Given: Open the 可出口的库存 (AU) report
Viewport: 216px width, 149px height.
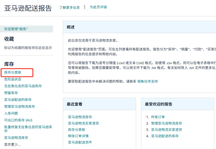Looking at the screenshot, I should (18, 120).
